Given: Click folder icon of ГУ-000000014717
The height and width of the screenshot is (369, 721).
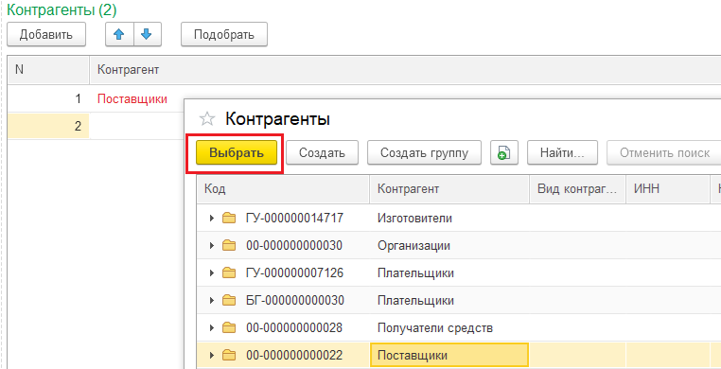Looking at the screenshot, I should tap(229, 218).
